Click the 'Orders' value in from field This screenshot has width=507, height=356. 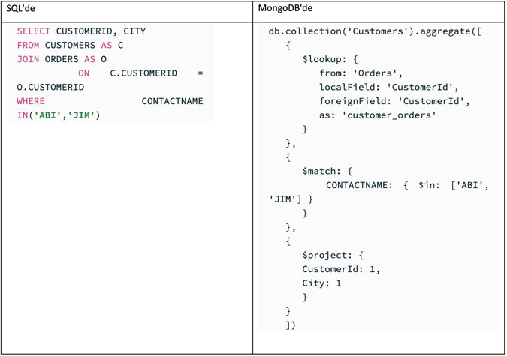click(381, 73)
